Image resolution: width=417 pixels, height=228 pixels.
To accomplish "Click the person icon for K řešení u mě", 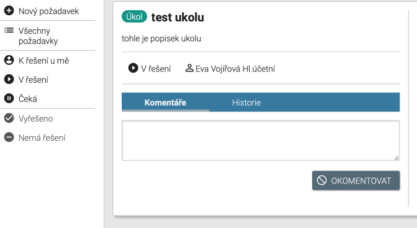I will (9, 60).
